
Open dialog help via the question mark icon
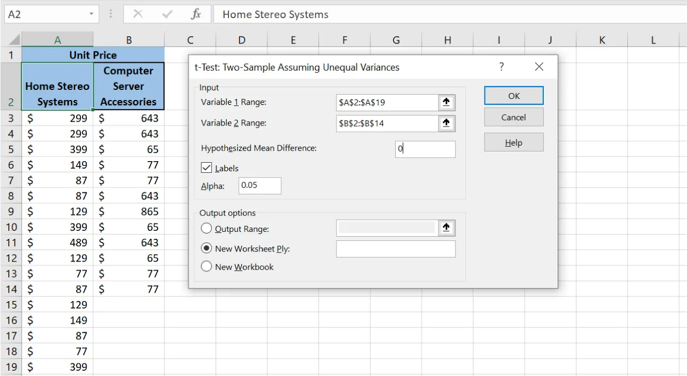[501, 67]
